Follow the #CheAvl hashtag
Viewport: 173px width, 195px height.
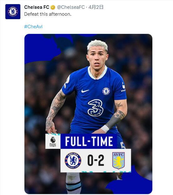pyautogui.click(x=34, y=27)
